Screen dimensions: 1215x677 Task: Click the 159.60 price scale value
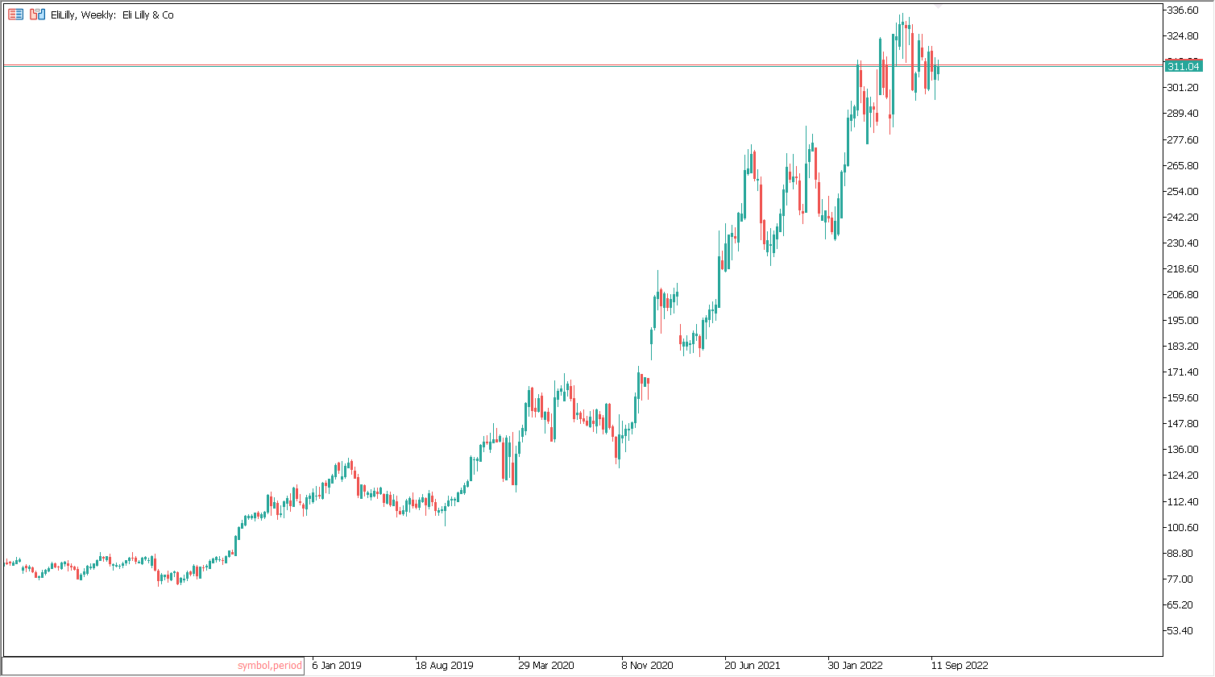point(1184,398)
